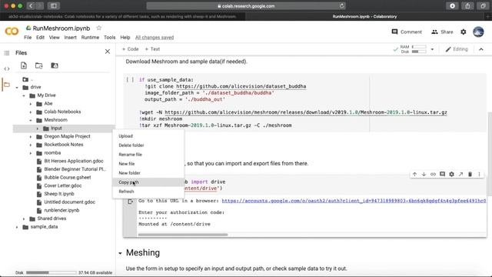
Task: Open the user account avatar
Action: [x=478, y=32]
